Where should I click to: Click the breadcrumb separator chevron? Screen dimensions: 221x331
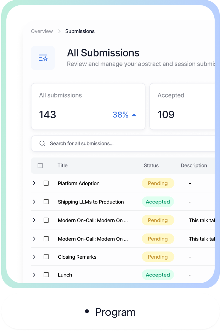59,31
